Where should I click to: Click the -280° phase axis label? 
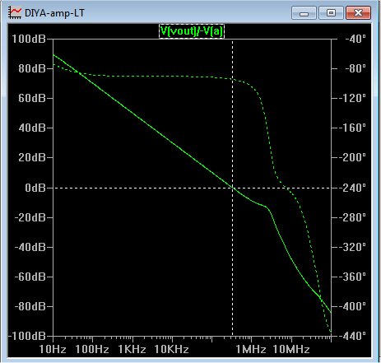pos(352,217)
